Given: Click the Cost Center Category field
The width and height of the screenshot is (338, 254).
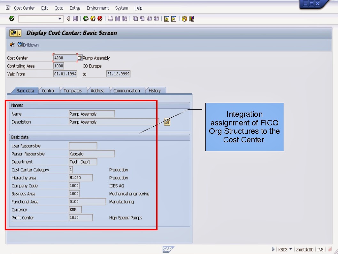Looking at the screenshot, I should [x=71, y=170].
